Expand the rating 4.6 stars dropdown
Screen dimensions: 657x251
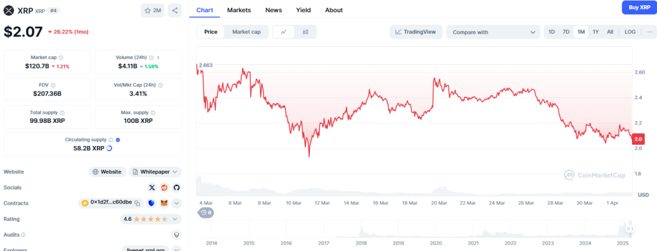pyautogui.click(x=151, y=219)
